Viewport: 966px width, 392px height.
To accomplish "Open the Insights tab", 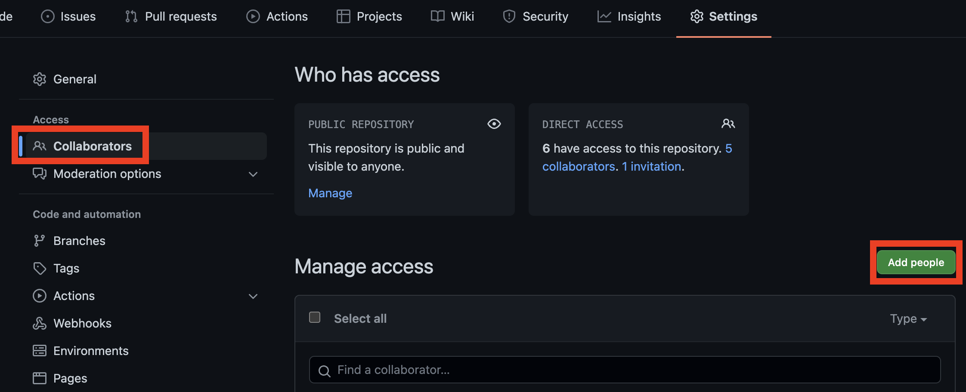I will pyautogui.click(x=629, y=16).
